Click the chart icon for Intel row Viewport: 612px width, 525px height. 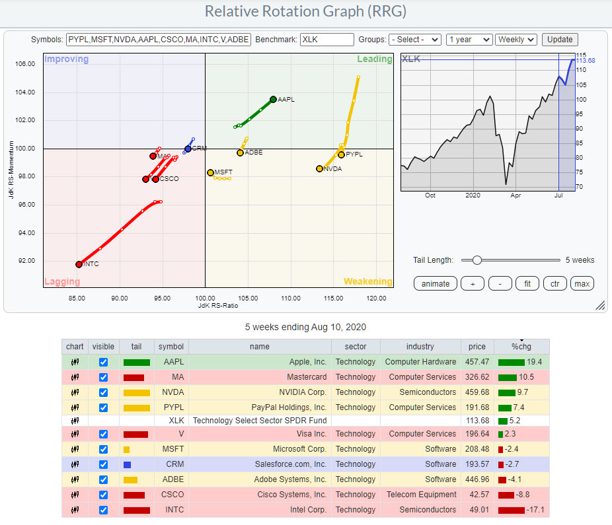pos(75,510)
